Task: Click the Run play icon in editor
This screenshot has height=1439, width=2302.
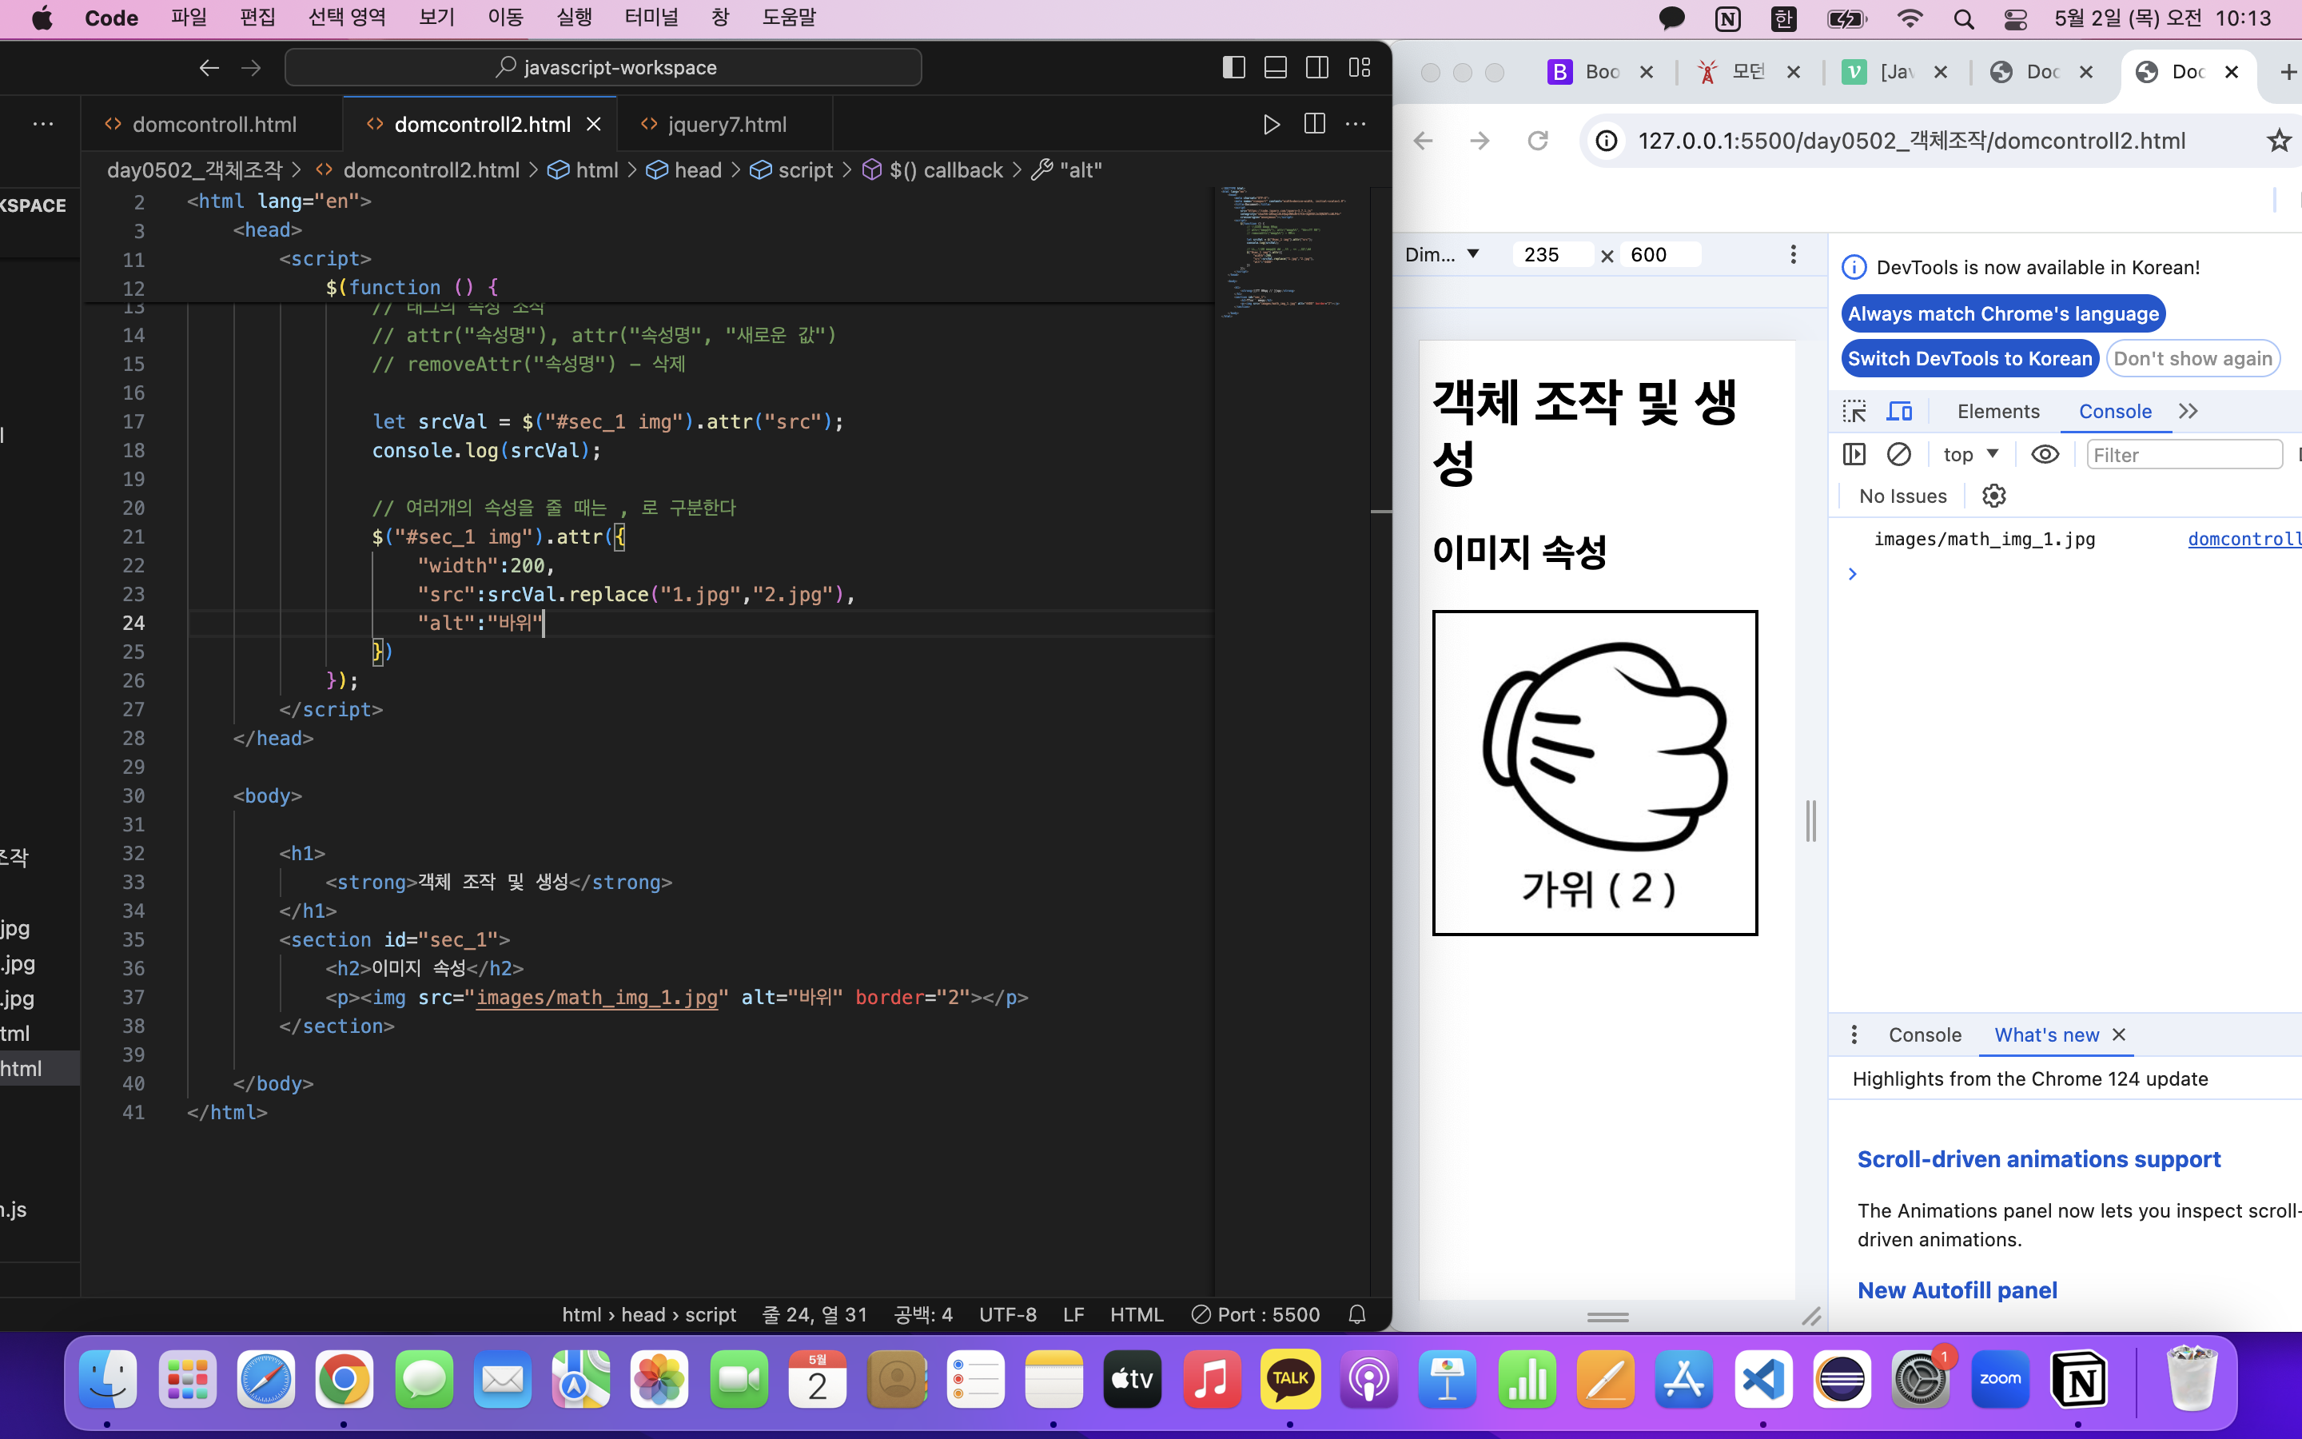Action: tap(1271, 125)
